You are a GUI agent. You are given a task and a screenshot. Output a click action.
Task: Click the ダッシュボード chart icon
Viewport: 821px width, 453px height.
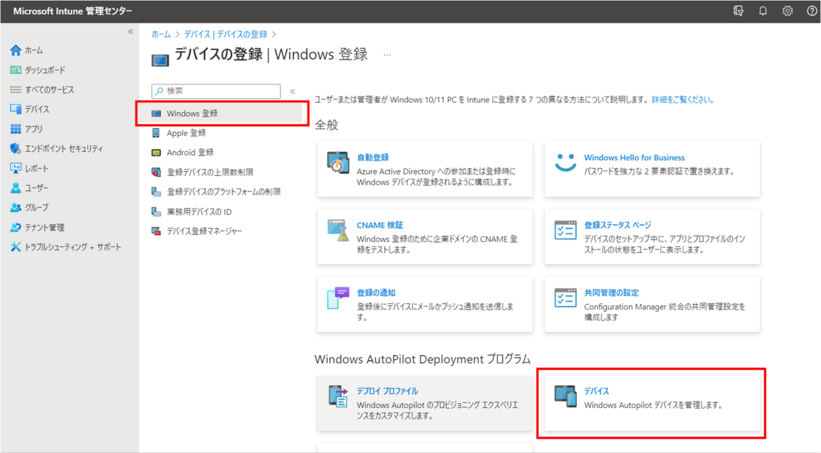pos(16,70)
